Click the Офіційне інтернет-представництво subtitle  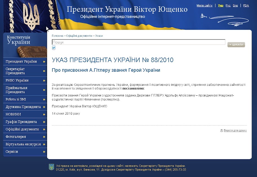pyautogui.click(x=113, y=17)
